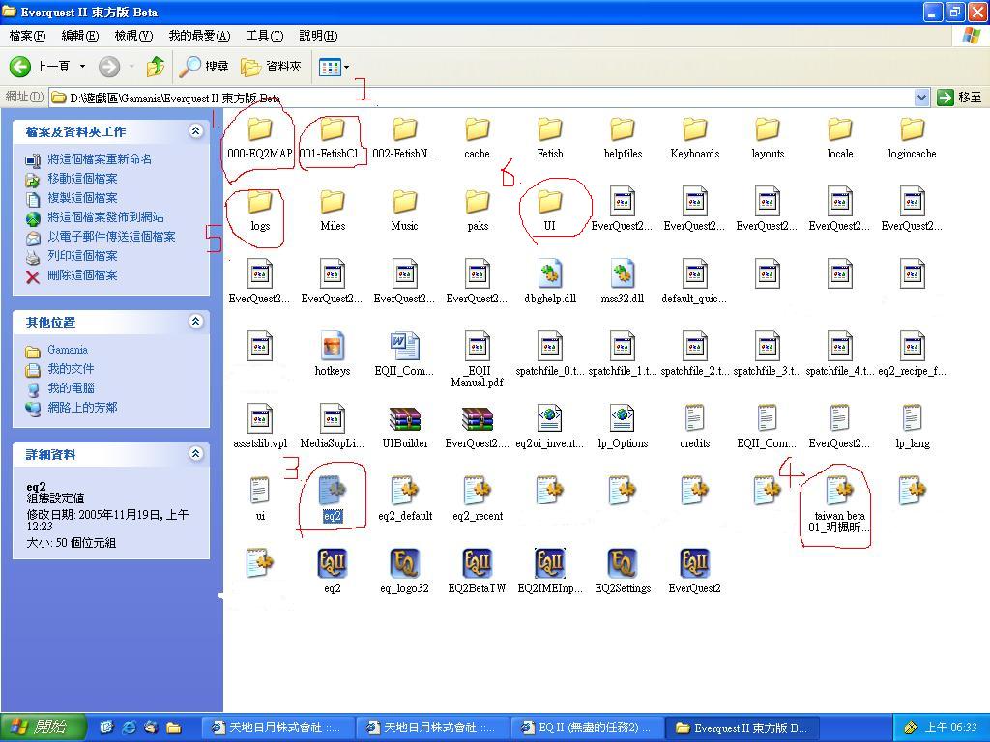Viewport: 990px width, 742px height.
Task: Collapse the 其他位置 panel
Action: [x=195, y=322]
